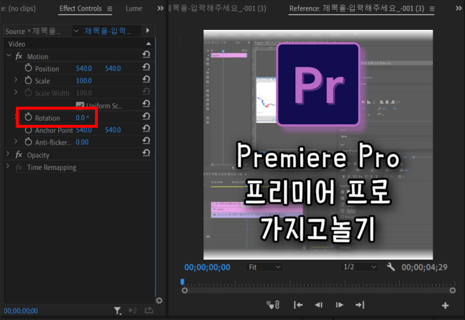
Task: Click the Effect Controls vertical scroll handle
Action: pyautogui.click(x=159, y=301)
